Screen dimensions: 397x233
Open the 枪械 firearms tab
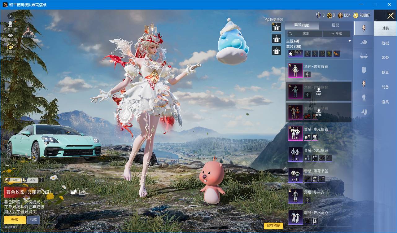pos(385,43)
